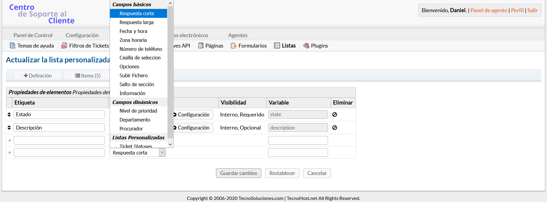Open Páginas via its page icon

[x=201, y=45]
